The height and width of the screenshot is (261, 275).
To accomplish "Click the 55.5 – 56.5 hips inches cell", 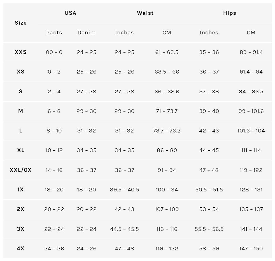I will pyautogui.click(x=209, y=229).
